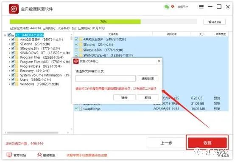The width and height of the screenshot is (235, 162).
Task: Click the official website monitor icon
Action: (9, 155)
